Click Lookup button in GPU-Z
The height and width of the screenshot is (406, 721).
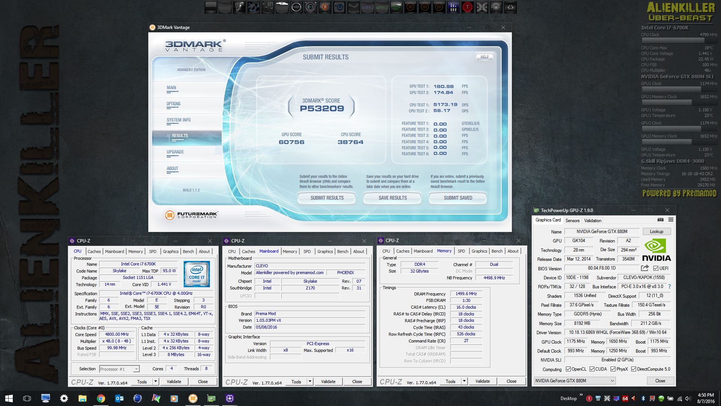pyautogui.click(x=656, y=232)
